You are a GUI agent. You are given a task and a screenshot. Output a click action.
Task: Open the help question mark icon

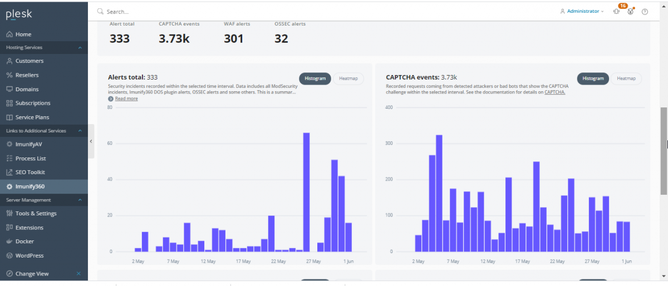point(645,11)
